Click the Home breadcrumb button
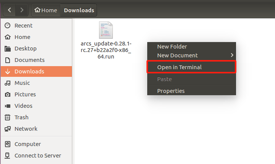275x164 pixels. click(x=46, y=10)
